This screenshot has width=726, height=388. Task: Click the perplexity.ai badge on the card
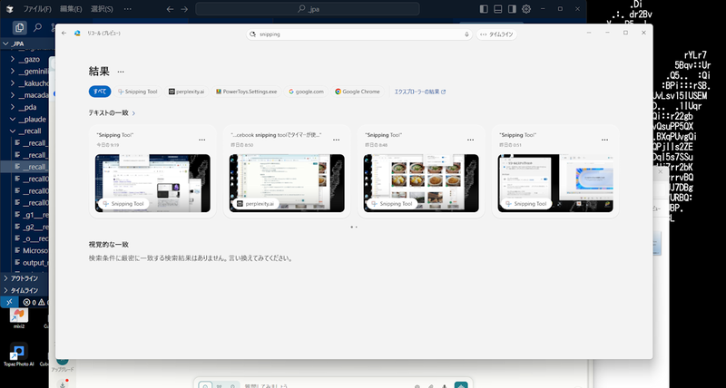(x=256, y=203)
